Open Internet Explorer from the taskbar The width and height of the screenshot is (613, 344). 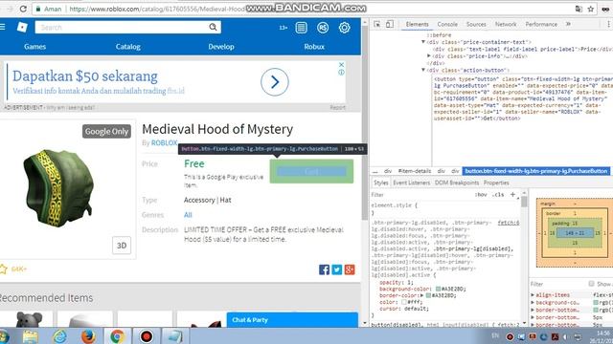[59, 336]
